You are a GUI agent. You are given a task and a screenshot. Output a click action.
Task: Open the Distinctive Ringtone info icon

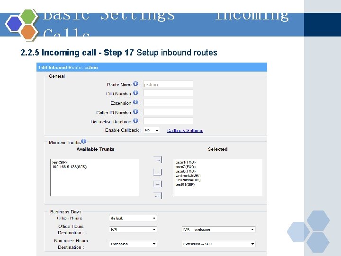coord(135,121)
